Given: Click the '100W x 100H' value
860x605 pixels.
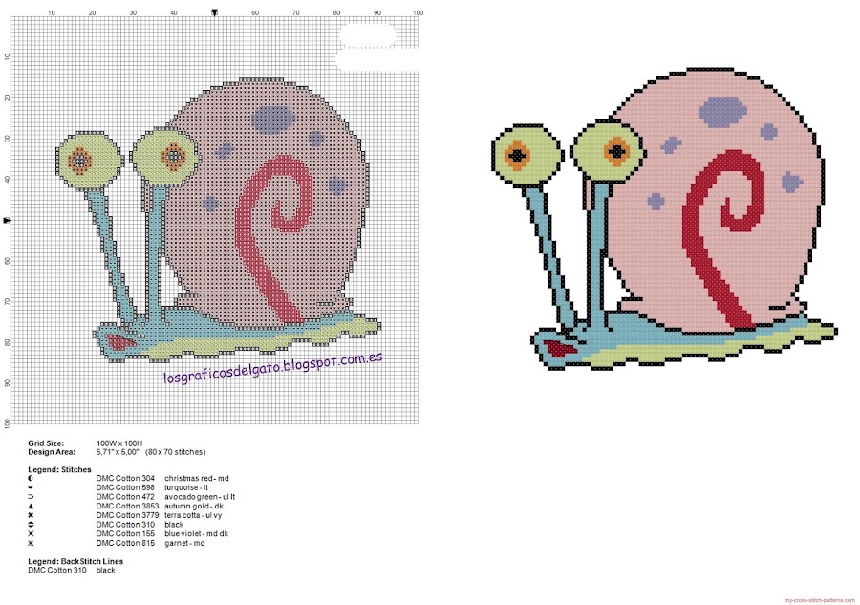Looking at the screenshot, I should click(x=119, y=443).
